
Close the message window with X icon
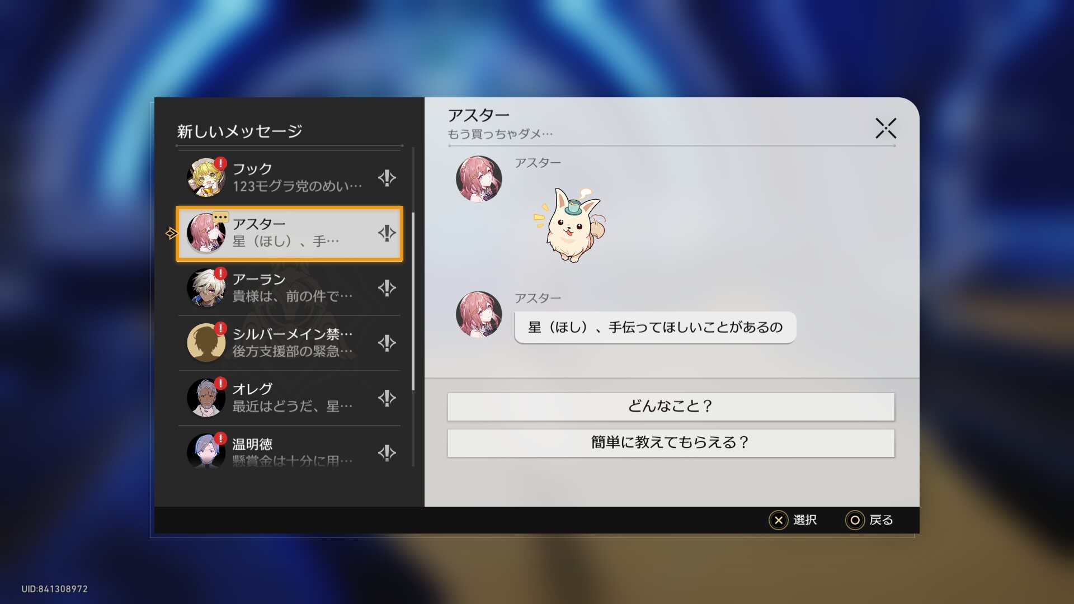coord(885,128)
